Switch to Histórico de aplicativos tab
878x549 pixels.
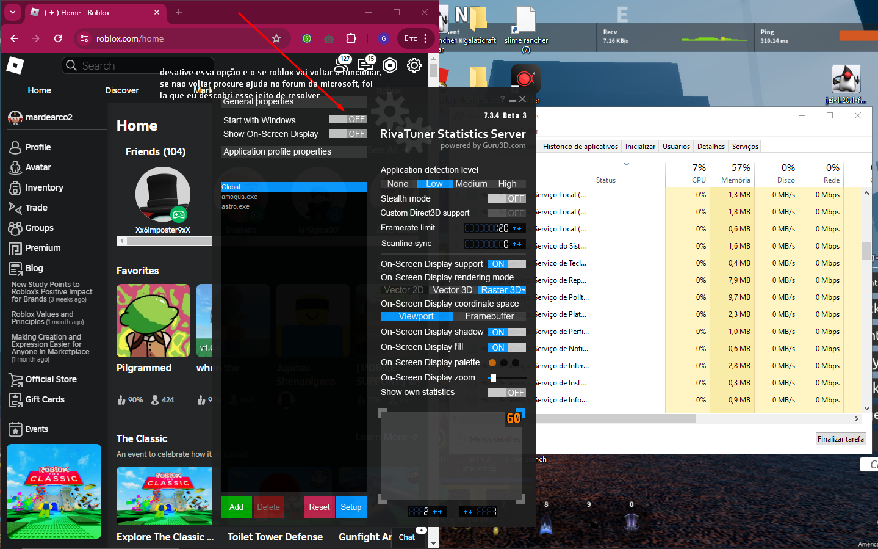(x=580, y=147)
